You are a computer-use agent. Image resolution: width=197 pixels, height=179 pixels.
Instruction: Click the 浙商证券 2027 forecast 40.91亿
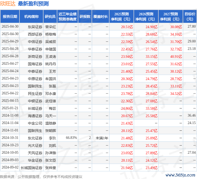click(176, 56)
